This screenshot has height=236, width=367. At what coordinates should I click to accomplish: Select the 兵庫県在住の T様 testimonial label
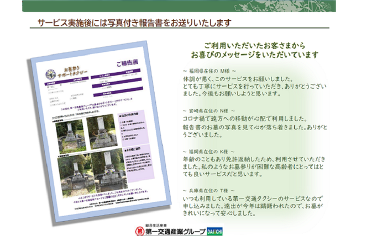tap(210, 189)
